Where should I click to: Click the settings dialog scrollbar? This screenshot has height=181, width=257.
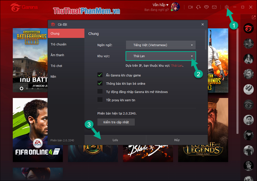206,40
